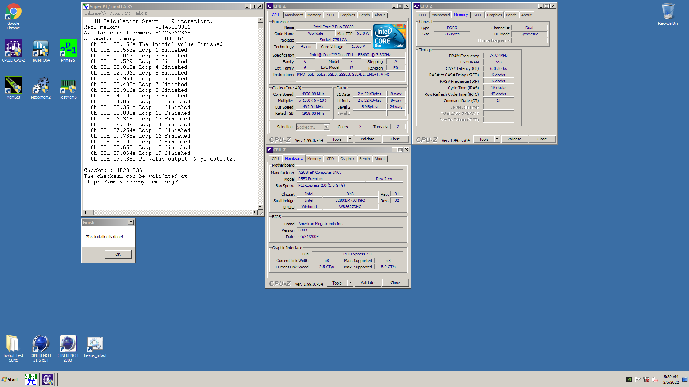Click Tools in the Mainboard CPU-Z window

click(x=337, y=283)
